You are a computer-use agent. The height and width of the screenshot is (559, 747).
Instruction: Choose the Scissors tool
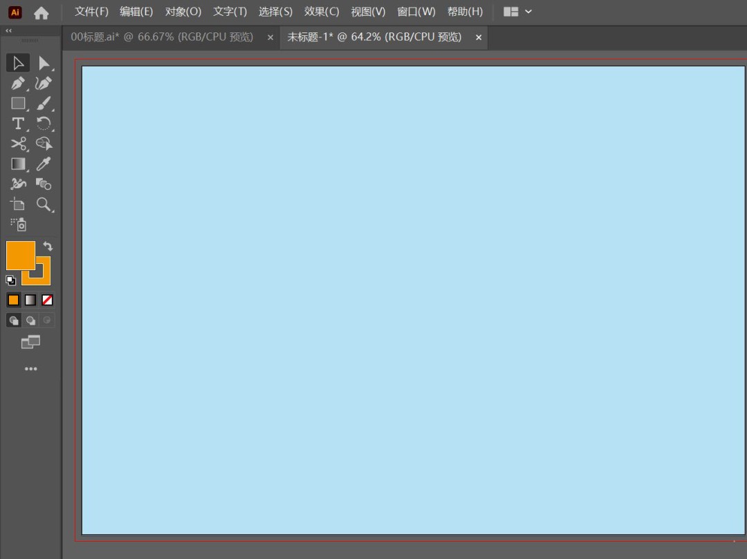click(18, 144)
